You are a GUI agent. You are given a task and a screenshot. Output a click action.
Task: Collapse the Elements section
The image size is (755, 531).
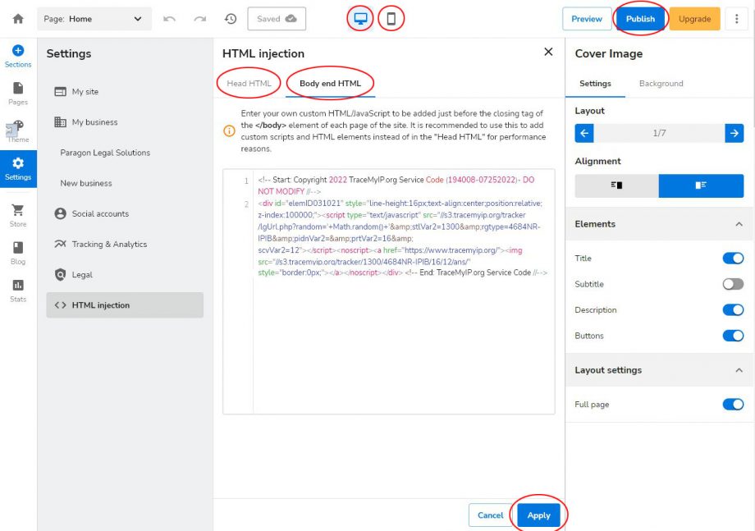738,224
